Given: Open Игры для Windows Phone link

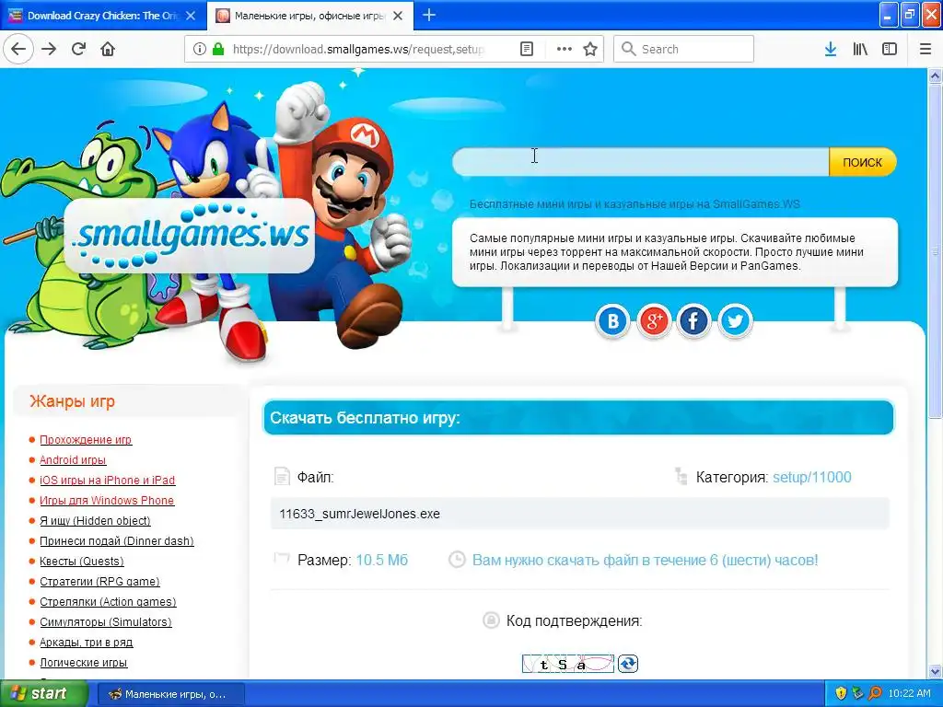Looking at the screenshot, I should click(107, 500).
